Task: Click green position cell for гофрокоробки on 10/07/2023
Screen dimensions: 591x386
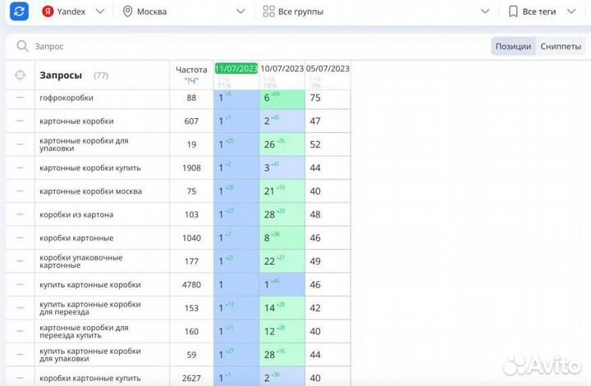Action: (x=282, y=98)
